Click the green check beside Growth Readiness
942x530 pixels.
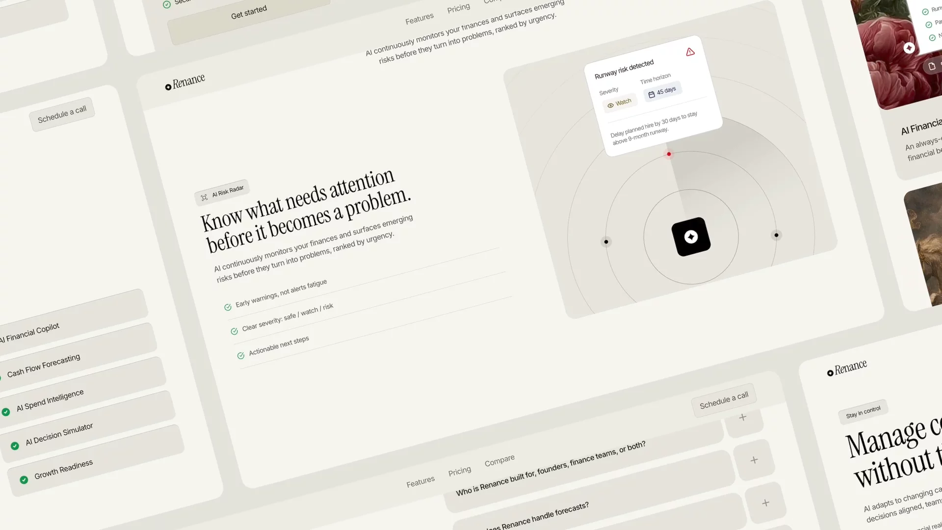click(x=24, y=479)
